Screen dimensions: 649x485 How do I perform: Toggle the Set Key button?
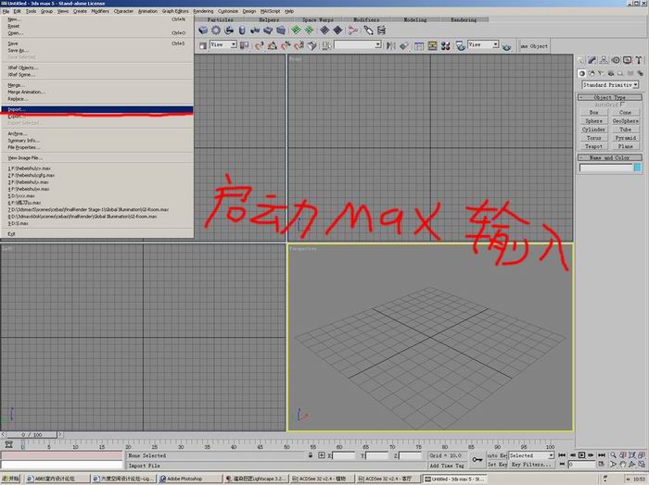click(x=497, y=465)
